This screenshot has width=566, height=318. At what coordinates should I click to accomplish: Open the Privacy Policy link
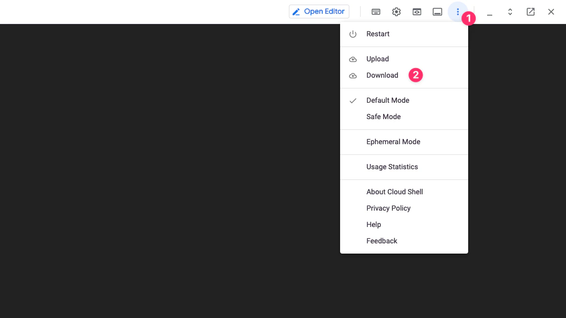pyautogui.click(x=388, y=208)
